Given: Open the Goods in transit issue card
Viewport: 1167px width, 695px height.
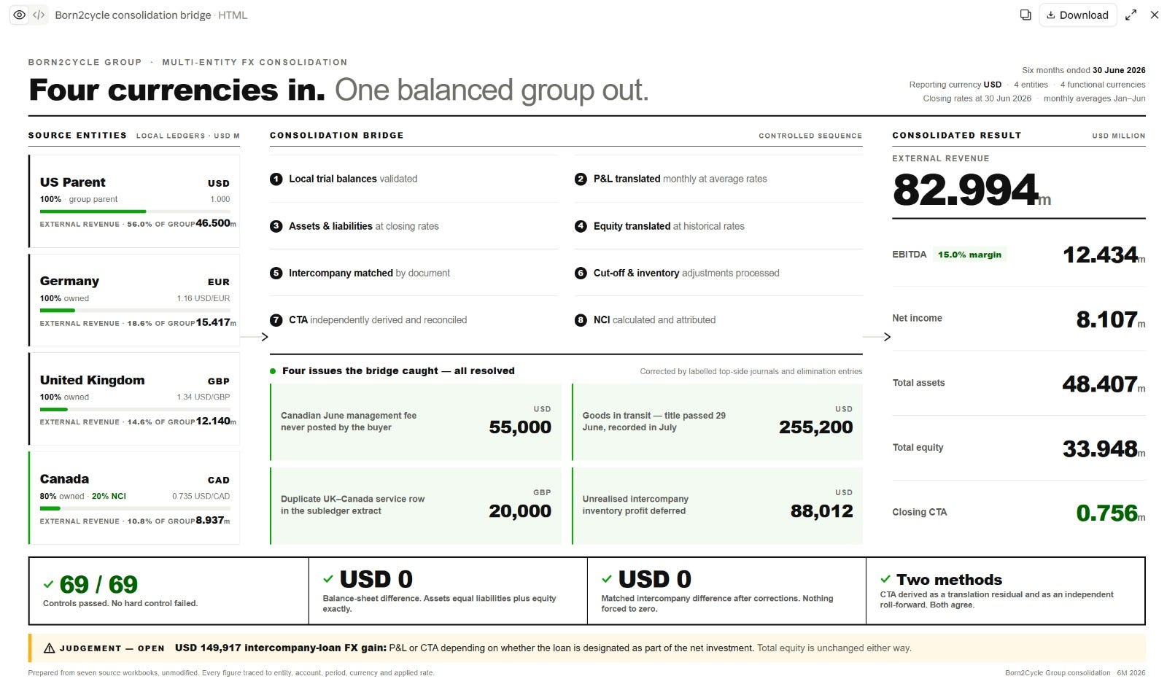Looking at the screenshot, I should pos(717,422).
